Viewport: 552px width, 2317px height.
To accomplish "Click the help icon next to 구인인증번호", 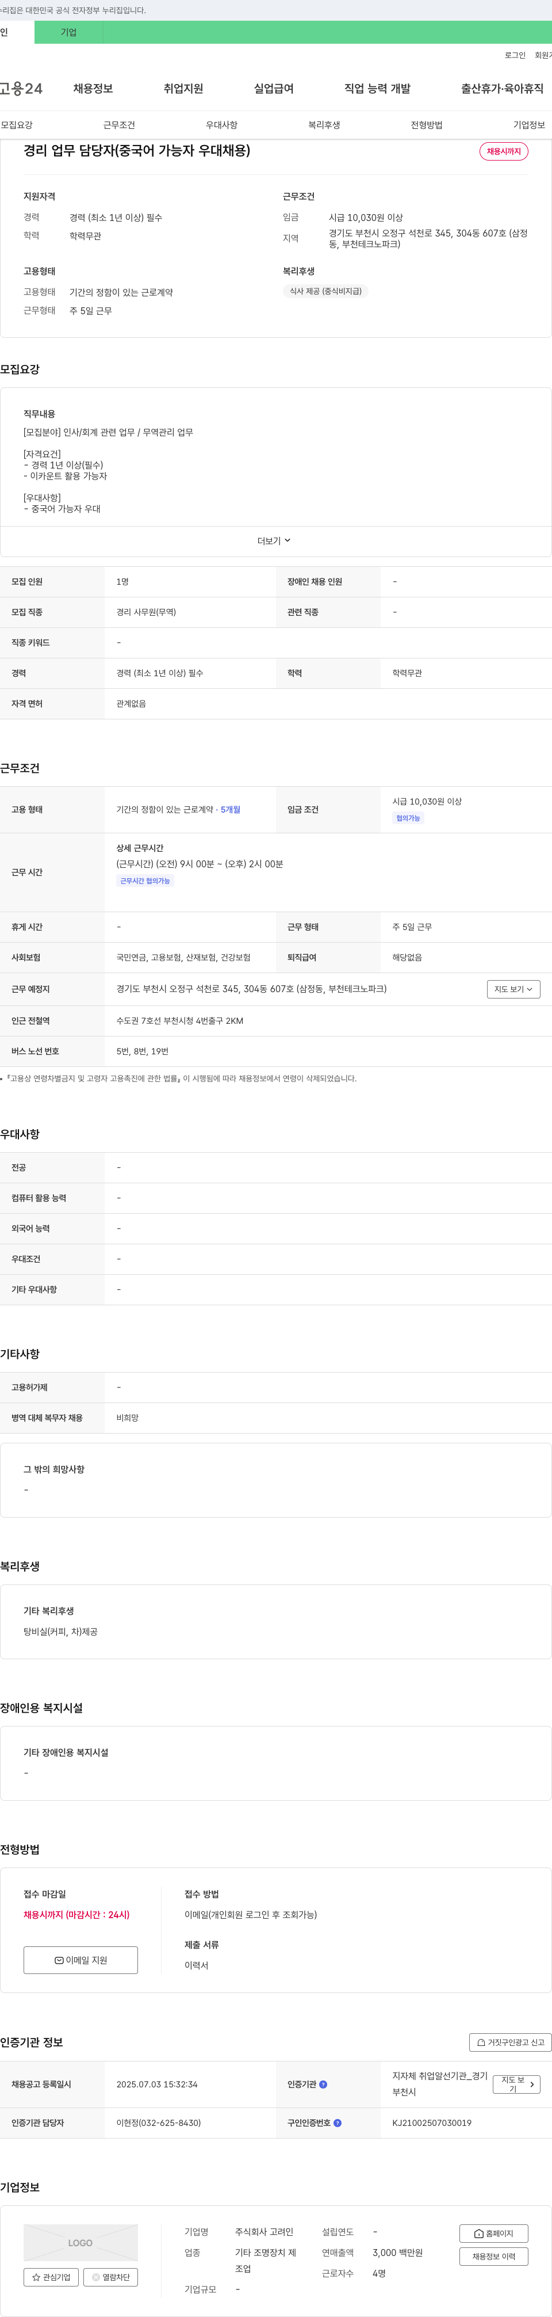I will pyautogui.click(x=337, y=2122).
